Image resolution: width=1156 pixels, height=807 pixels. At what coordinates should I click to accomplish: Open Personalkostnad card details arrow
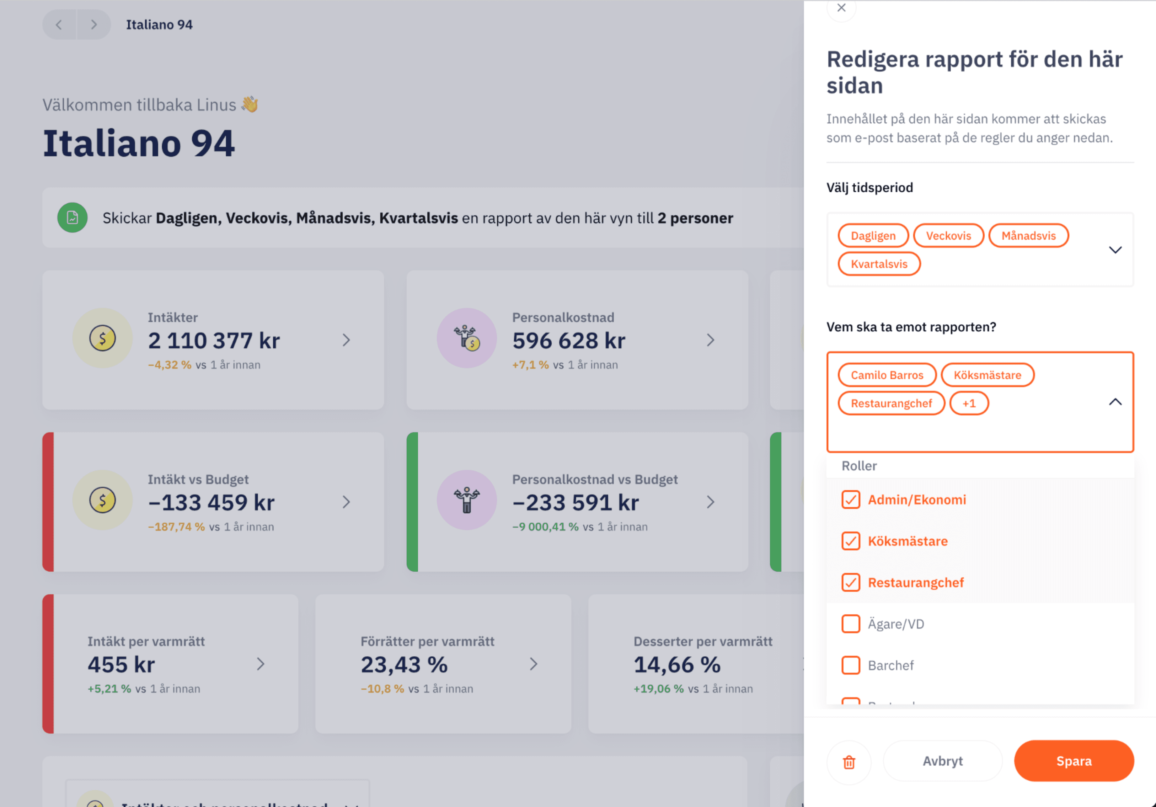(710, 340)
